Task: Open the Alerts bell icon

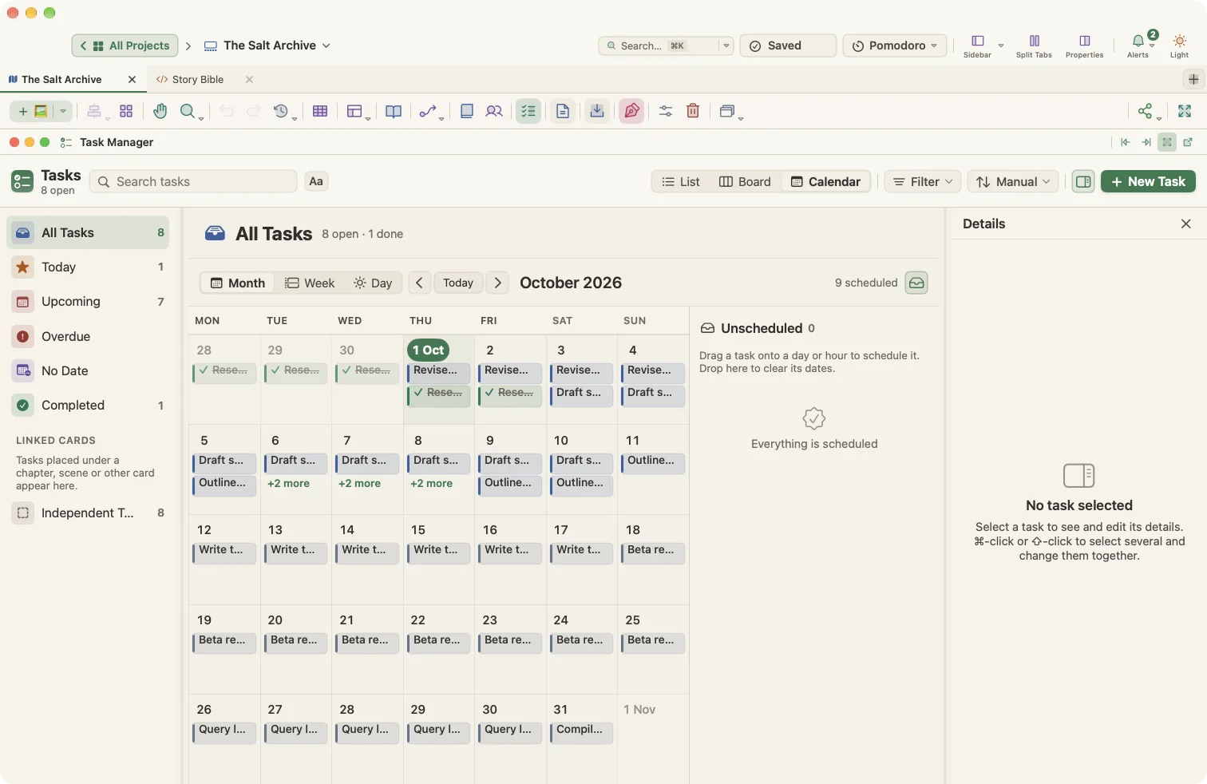Action: coord(1138,45)
